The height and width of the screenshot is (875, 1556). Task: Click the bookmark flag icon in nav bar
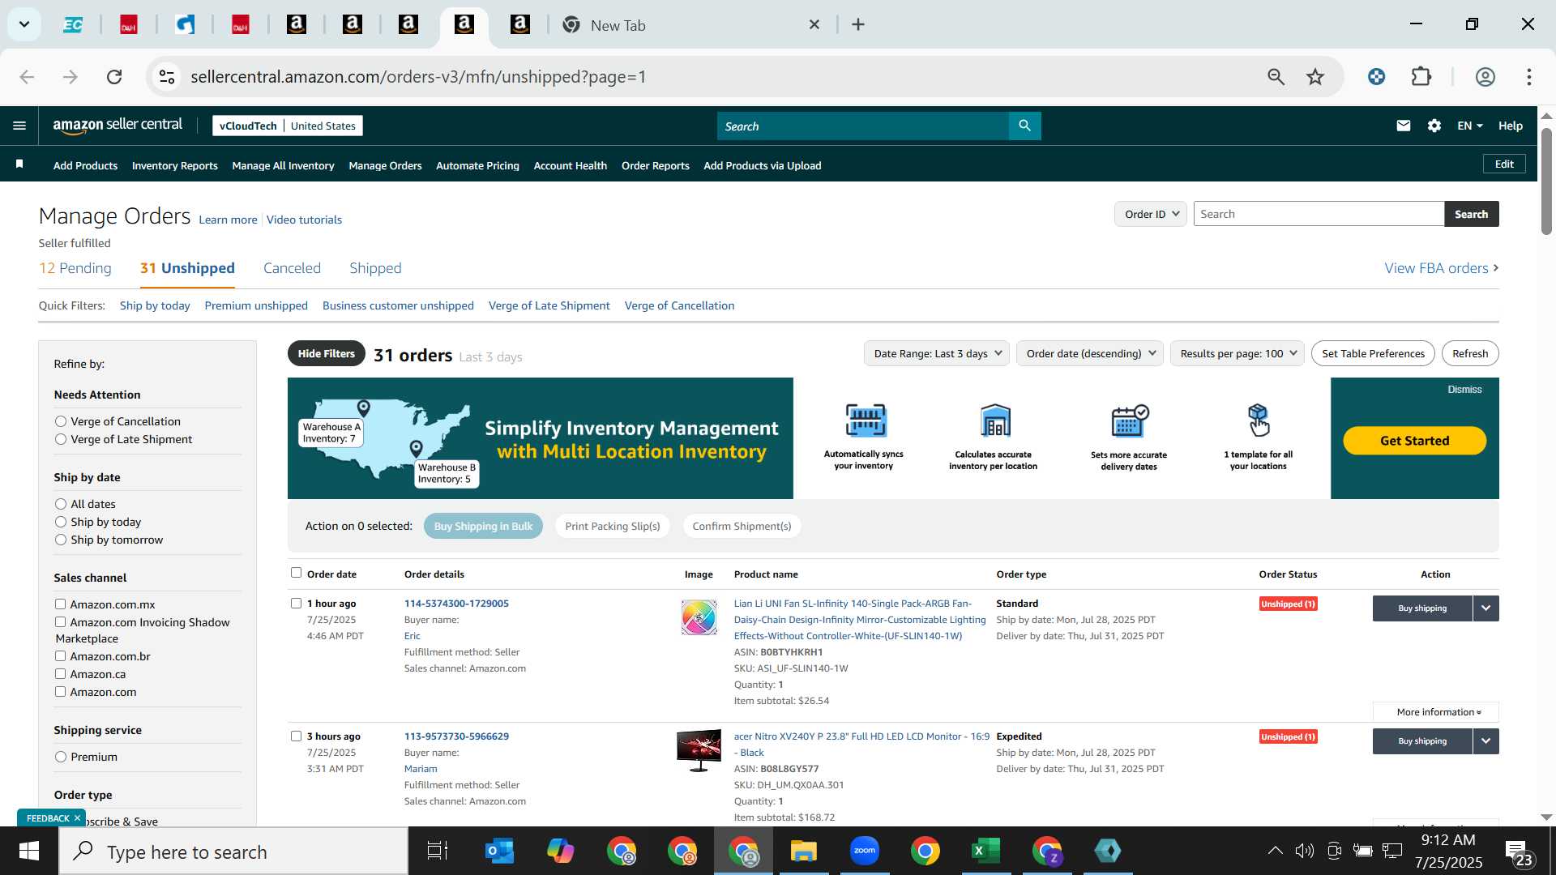[19, 164]
